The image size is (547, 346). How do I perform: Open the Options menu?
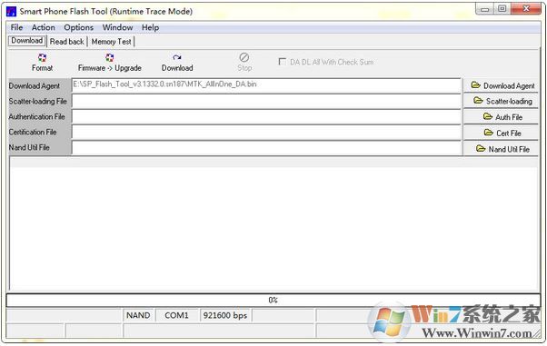[x=78, y=27]
